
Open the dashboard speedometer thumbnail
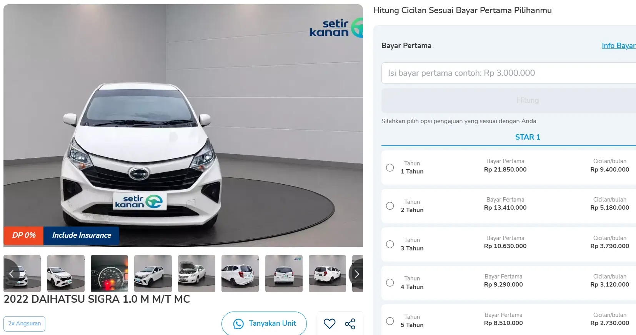pos(109,273)
